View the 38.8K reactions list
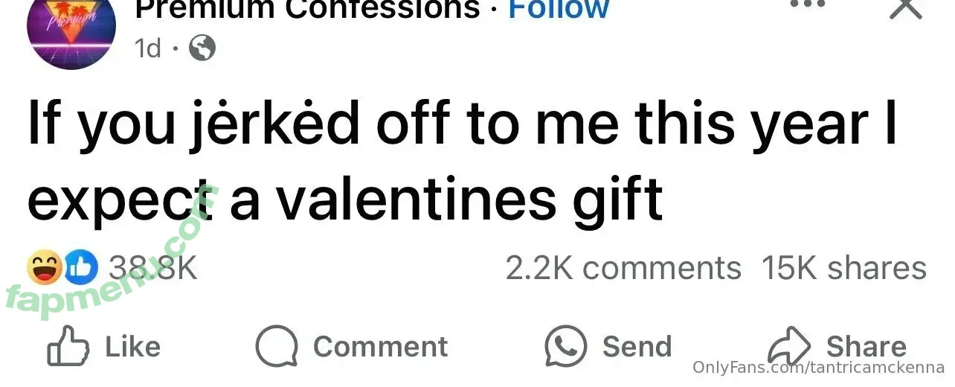Image resolution: width=955 pixels, height=387 pixels. tap(152, 268)
